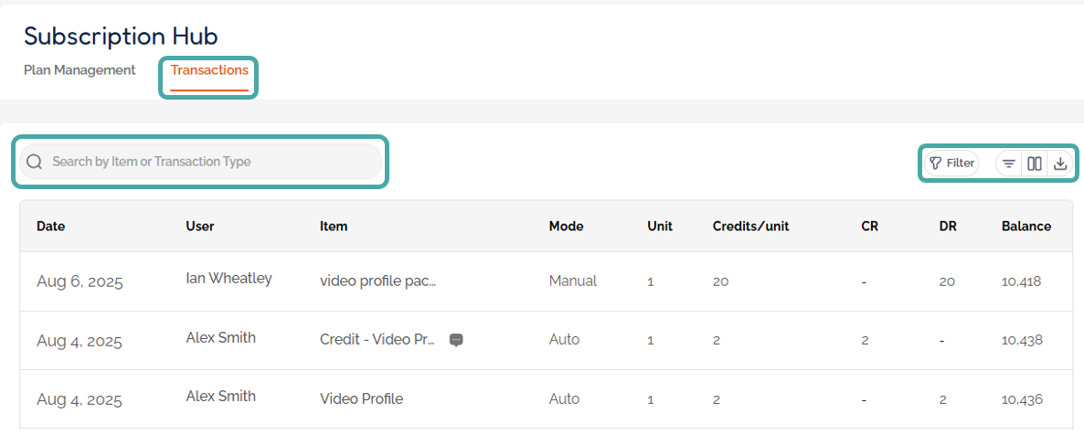Screen dimensions: 1084x435
Task: Click the Unit column header
Action: point(660,227)
